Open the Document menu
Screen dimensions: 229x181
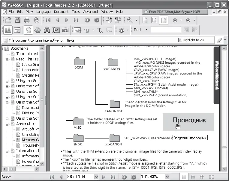(61, 12)
